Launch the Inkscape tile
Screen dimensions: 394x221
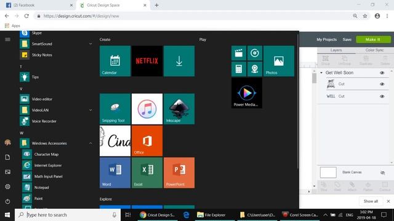(x=179, y=109)
